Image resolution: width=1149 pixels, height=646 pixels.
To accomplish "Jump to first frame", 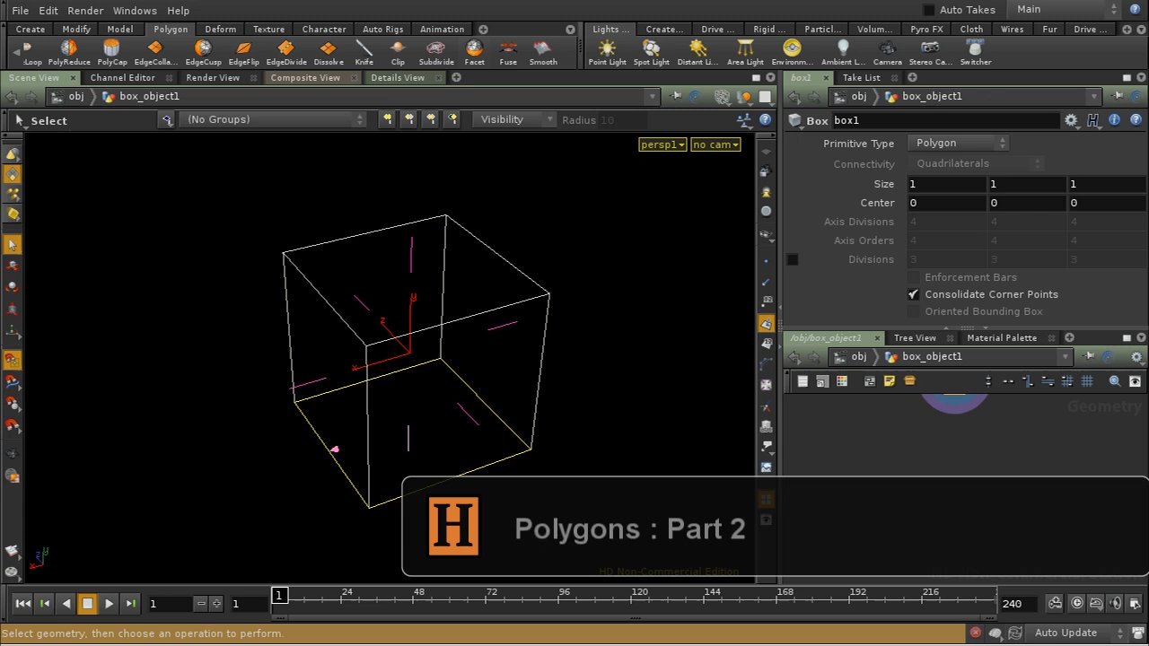I will [23, 604].
